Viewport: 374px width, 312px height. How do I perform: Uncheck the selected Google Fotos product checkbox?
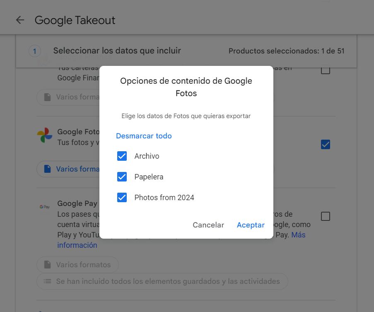(x=326, y=144)
